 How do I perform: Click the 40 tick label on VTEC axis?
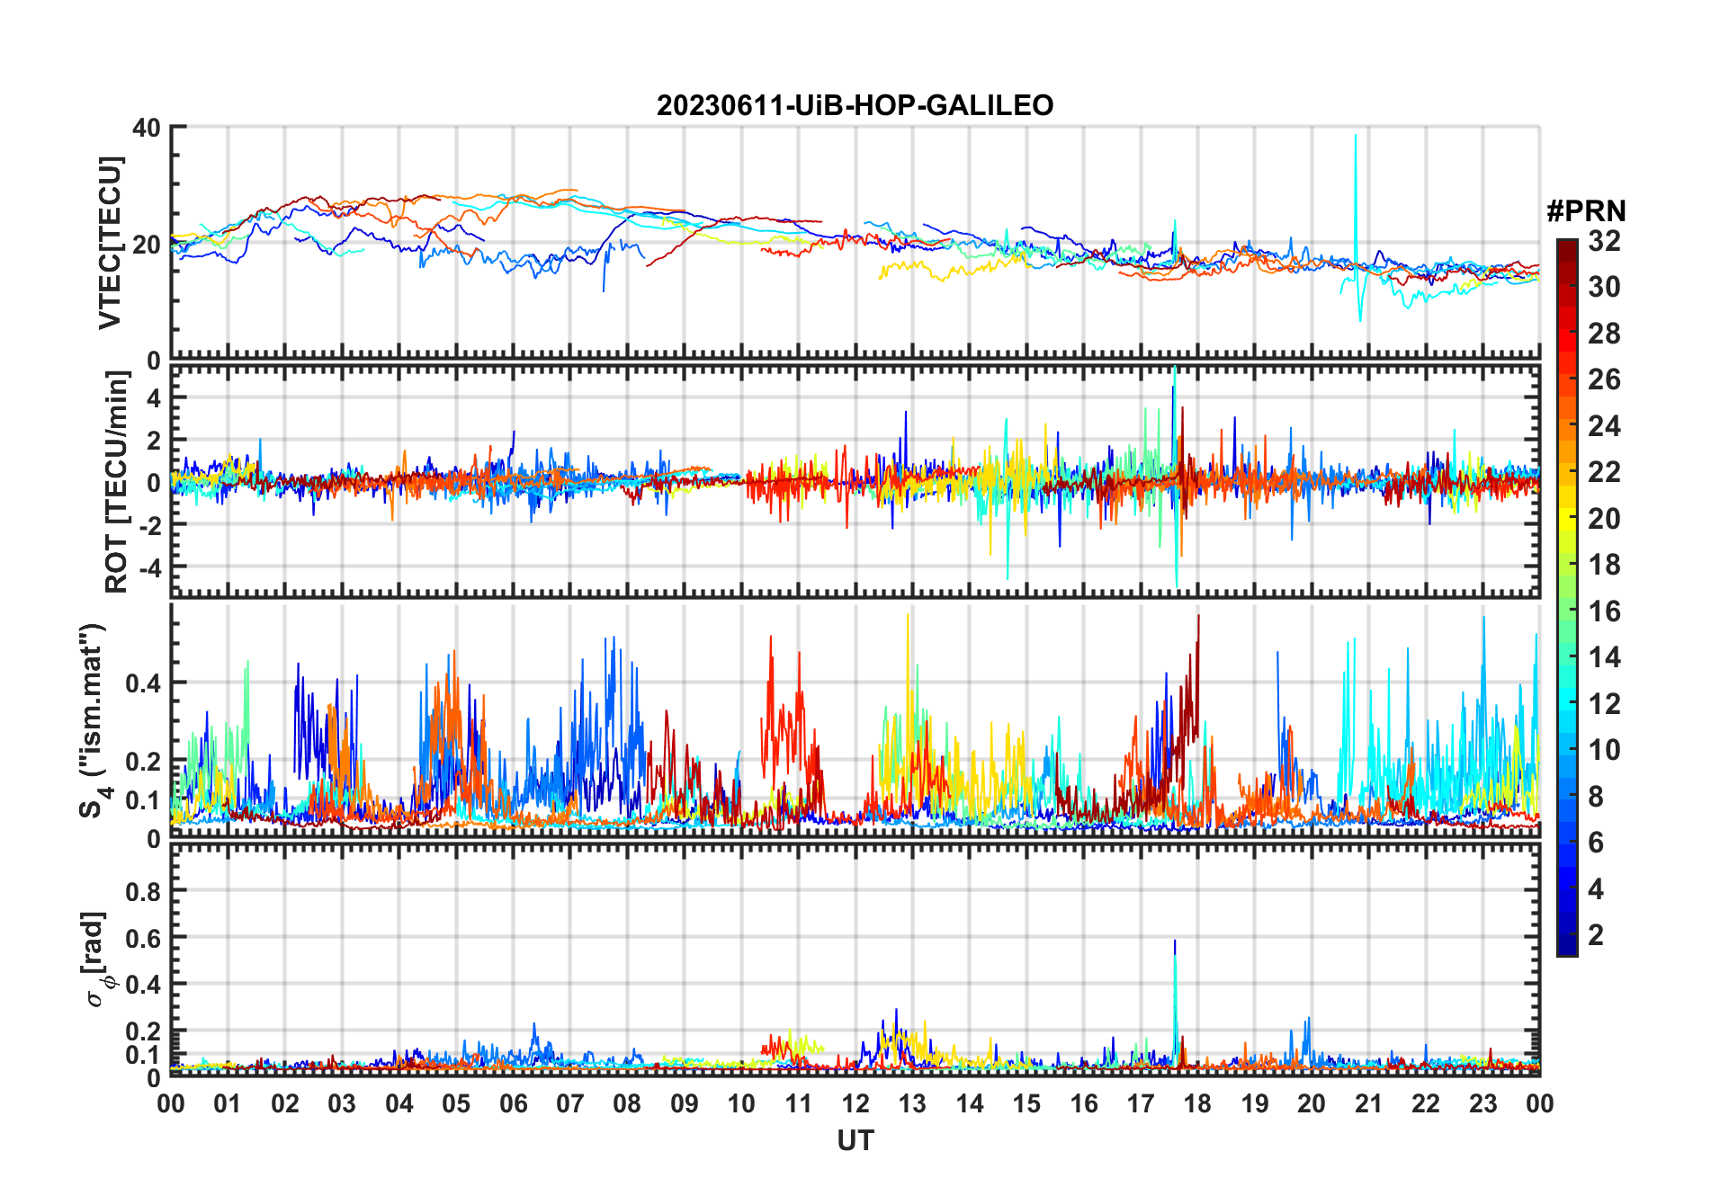pyautogui.click(x=146, y=128)
